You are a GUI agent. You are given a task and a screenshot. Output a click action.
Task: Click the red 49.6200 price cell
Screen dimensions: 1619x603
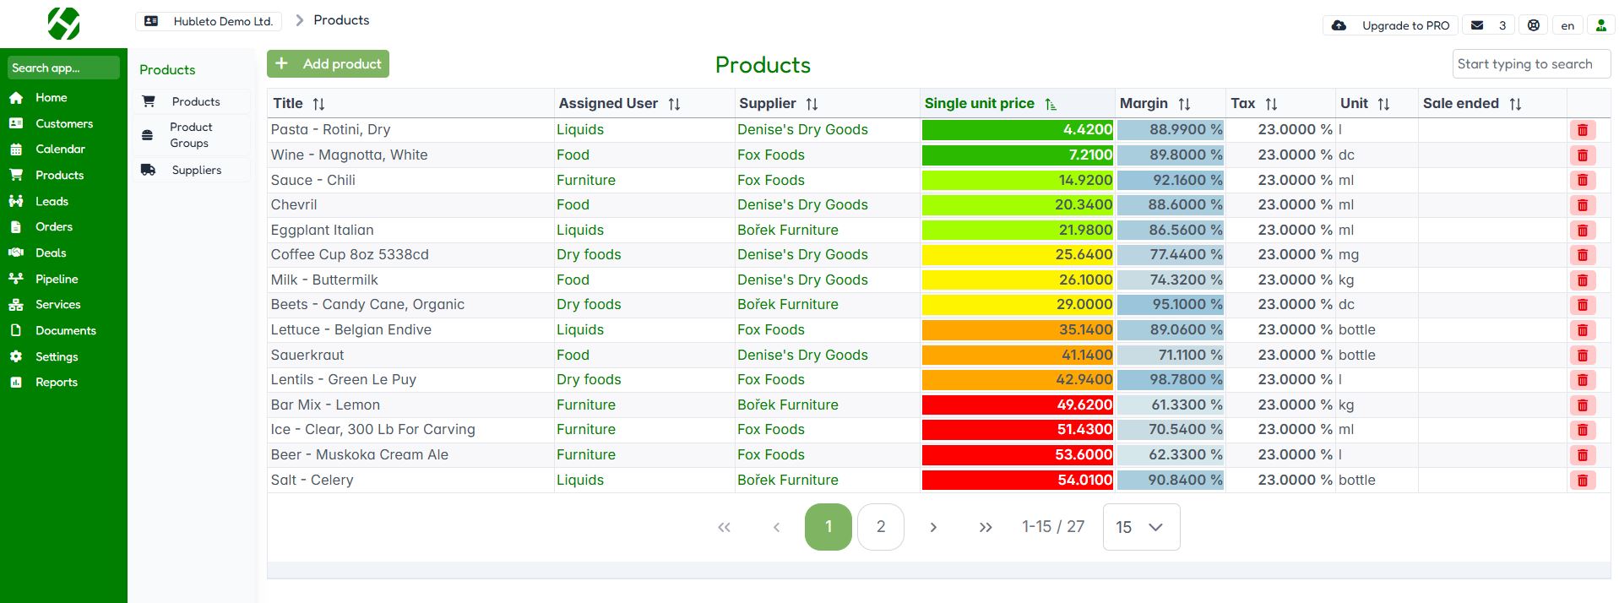pos(1017,405)
